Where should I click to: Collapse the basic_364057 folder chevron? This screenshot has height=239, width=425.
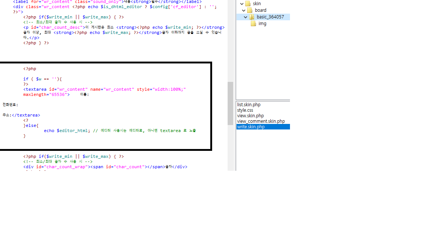coord(245,17)
